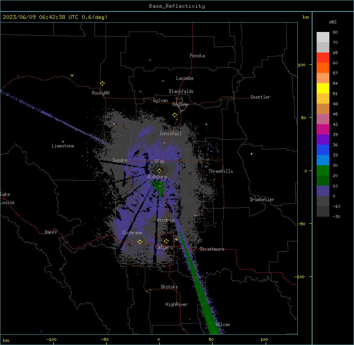Viewport: 354px width, 345px height.
Task: Click the Stettler label
Action: click(260, 97)
